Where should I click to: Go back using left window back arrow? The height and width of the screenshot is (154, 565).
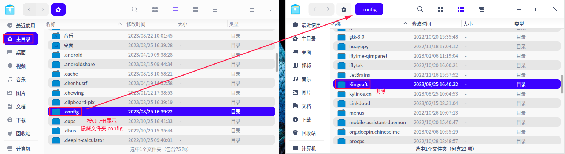[x=29, y=9]
